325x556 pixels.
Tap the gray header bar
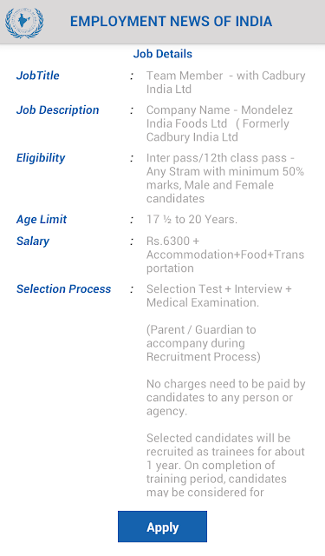(162, 22)
